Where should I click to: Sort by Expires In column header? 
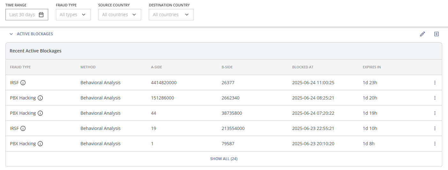[x=372, y=67]
